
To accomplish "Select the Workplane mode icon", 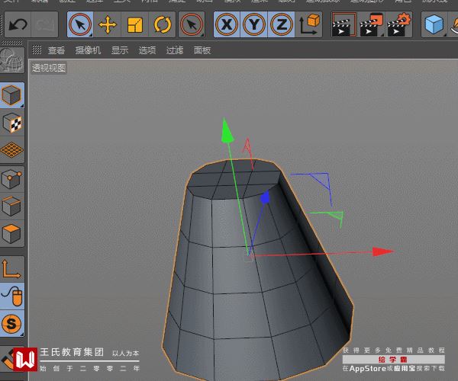I will coord(12,150).
